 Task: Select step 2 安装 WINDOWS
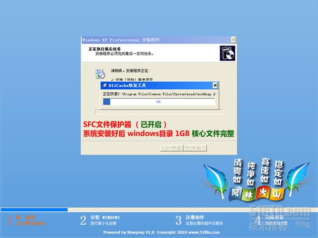point(100,220)
